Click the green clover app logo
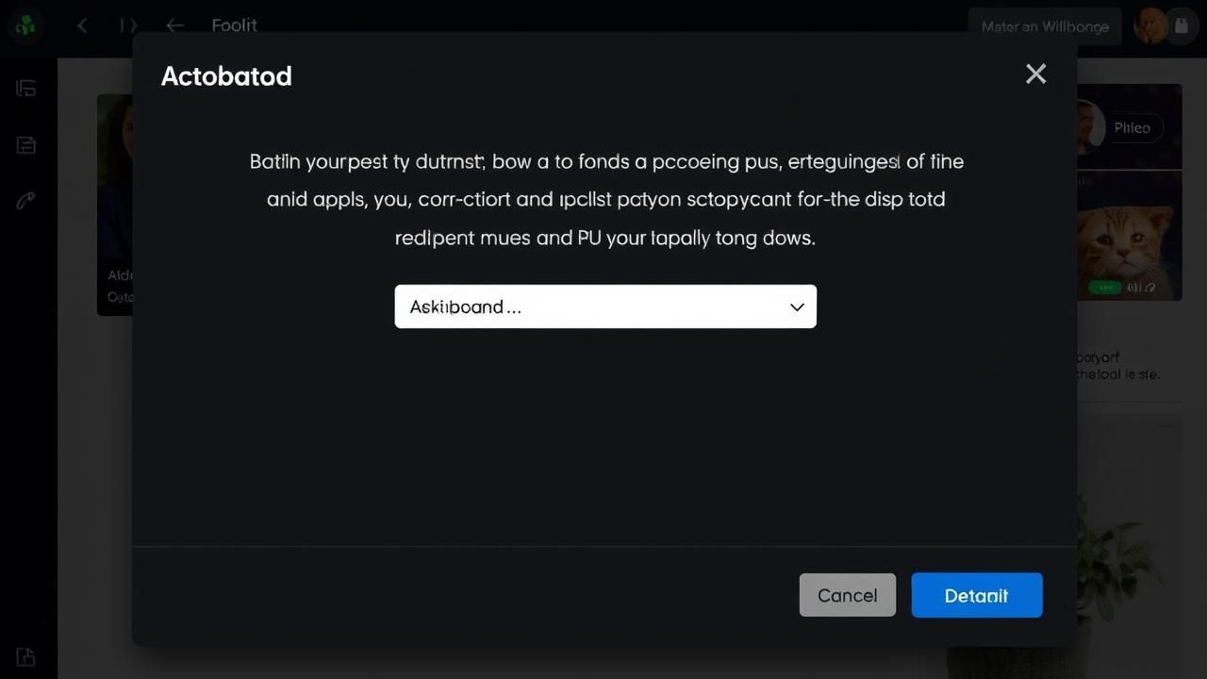 point(25,25)
